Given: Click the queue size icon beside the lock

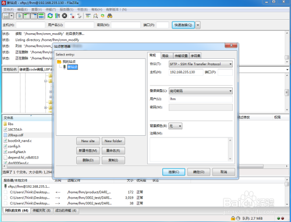Looking at the screenshot, I should [x=238, y=219].
